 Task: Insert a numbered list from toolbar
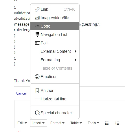[x=117, y=123]
